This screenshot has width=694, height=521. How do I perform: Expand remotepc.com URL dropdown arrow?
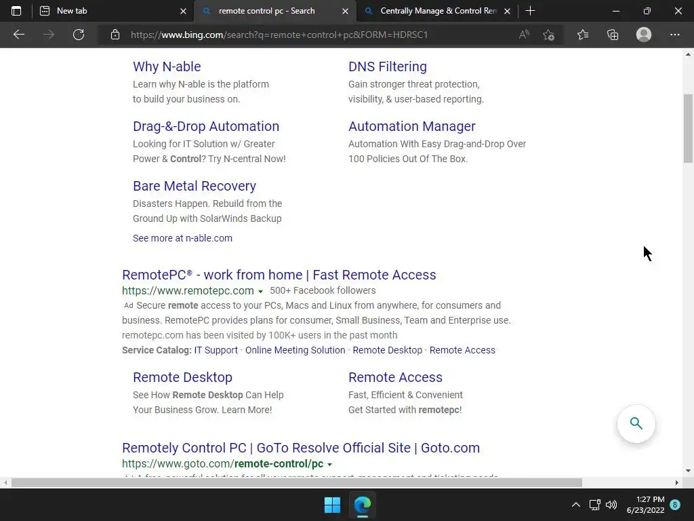click(260, 292)
